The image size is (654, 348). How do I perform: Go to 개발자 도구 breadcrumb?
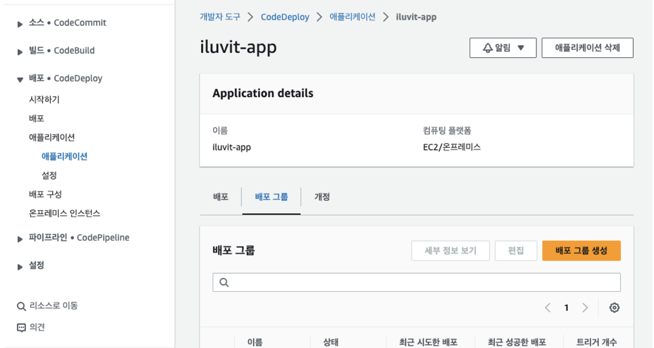(220, 17)
